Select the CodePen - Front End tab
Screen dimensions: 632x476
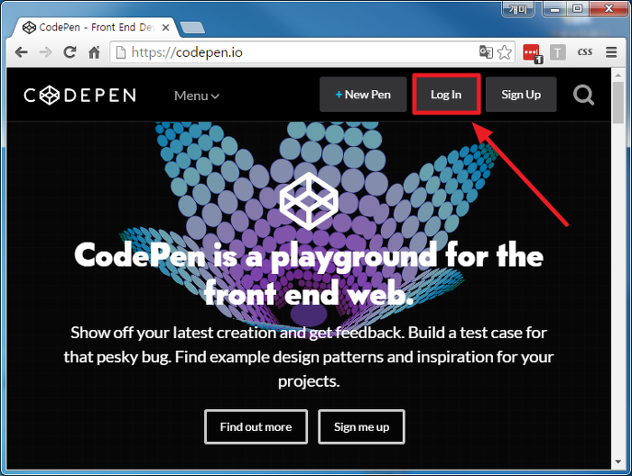95,27
